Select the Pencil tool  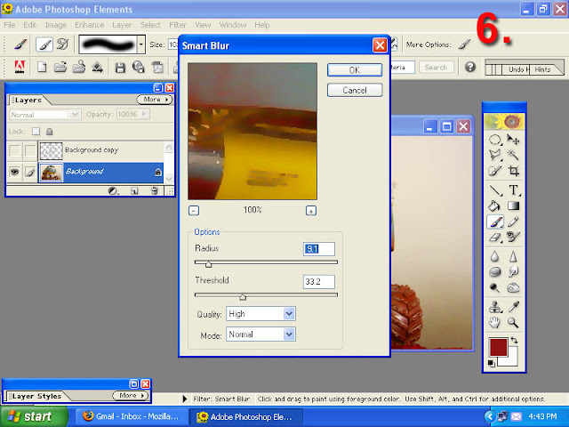(x=513, y=222)
